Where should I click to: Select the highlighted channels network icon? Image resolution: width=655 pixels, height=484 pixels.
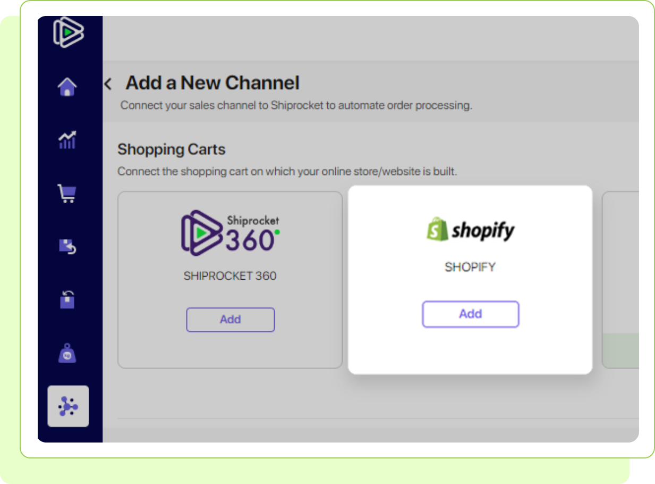tap(68, 407)
